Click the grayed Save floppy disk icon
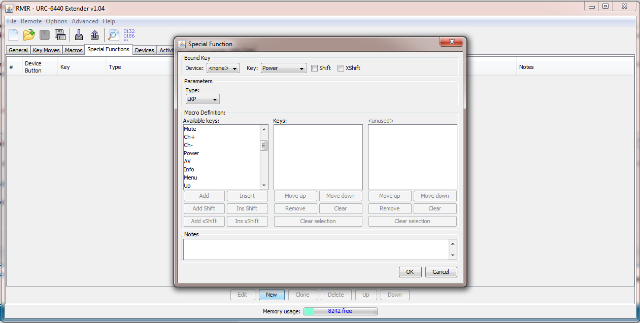640x323 pixels. (x=45, y=35)
